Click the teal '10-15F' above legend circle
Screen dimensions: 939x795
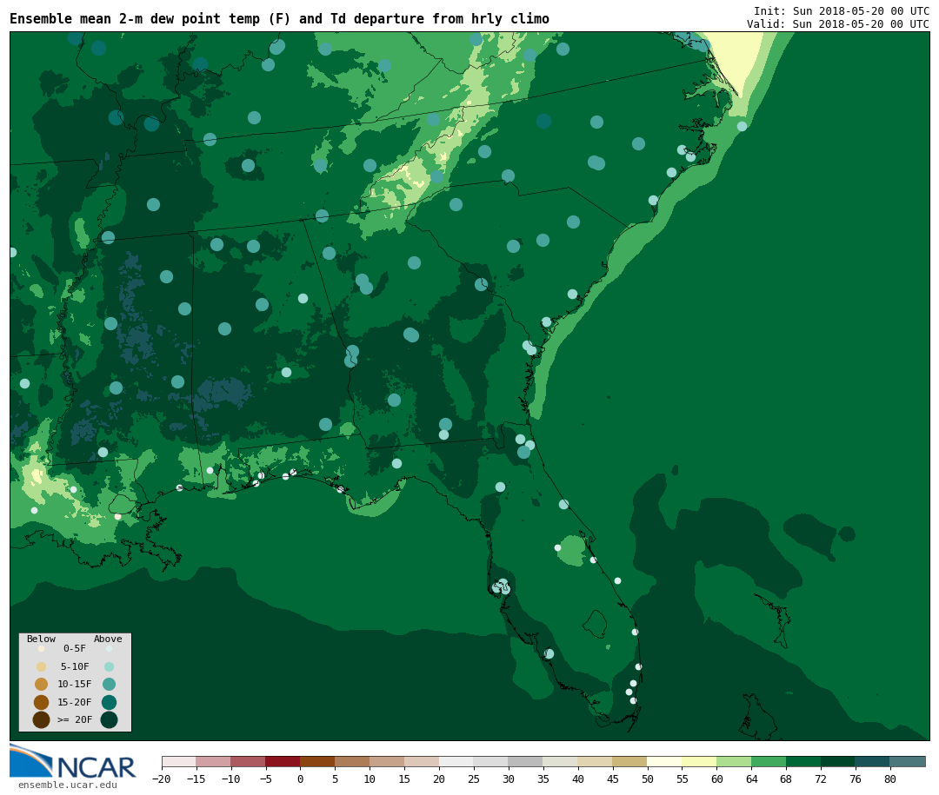109,685
